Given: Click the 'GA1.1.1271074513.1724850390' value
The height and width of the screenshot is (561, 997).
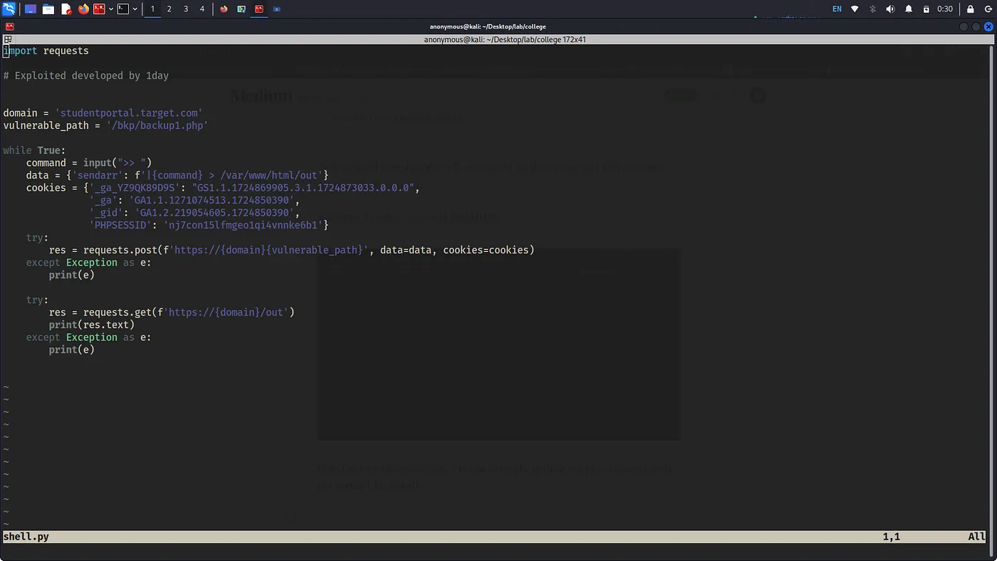Looking at the screenshot, I should pyautogui.click(x=212, y=200).
